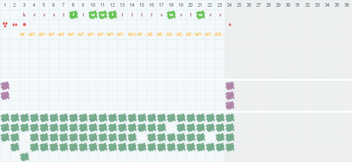Click the lone green blob under day 3
Screen dimensions: 352x162
[x=24, y=157]
